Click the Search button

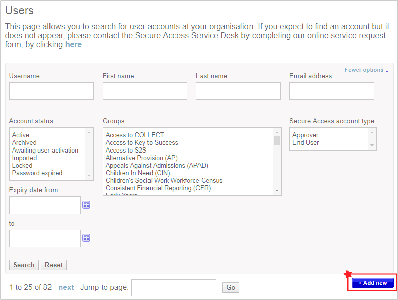point(24,265)
